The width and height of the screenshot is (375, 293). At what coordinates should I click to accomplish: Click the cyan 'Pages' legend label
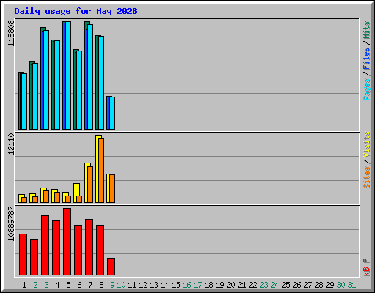click(x=367, y=89)
